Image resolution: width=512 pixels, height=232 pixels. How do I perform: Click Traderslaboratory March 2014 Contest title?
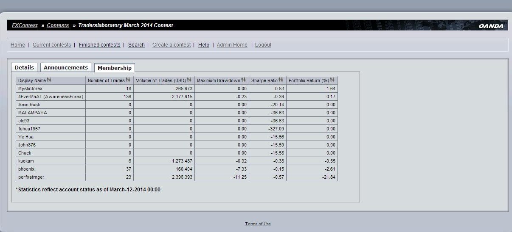[x=126, y=25]
